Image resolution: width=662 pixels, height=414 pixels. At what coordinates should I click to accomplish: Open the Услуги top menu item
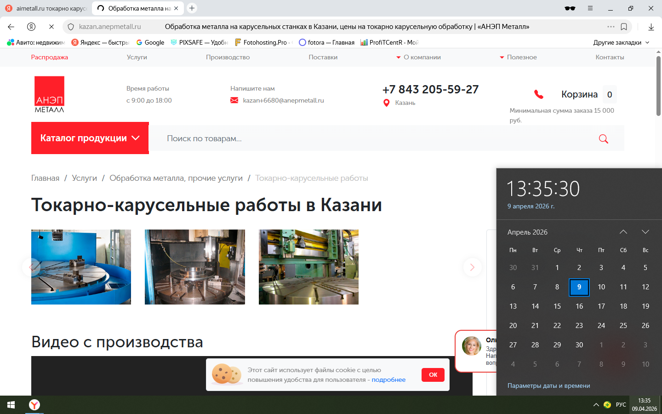click(137, 57)
